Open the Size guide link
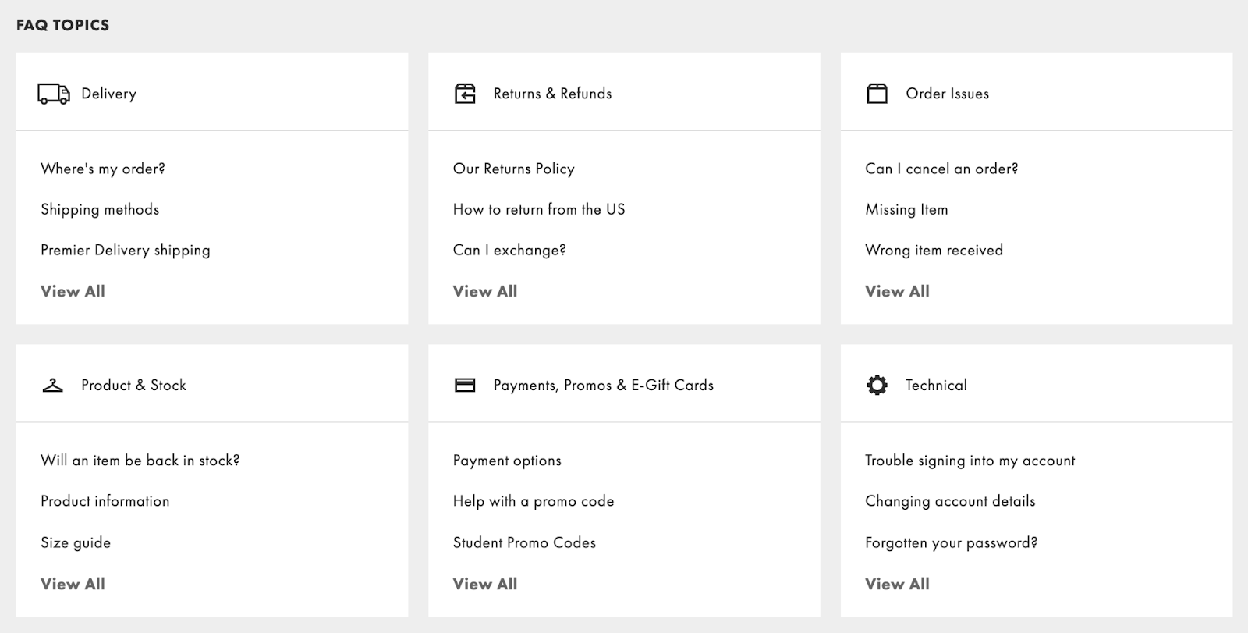Screen dimensions: 1248x633 click(x=76, y=542)
